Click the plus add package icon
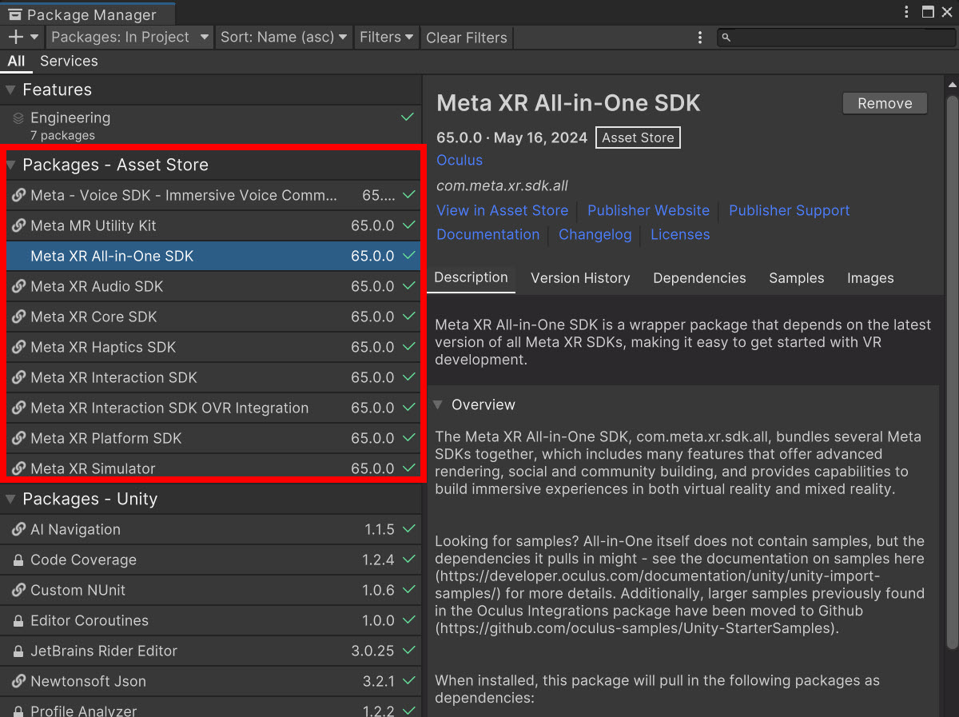The height and width of the screenshot is (717, 959). coord(16,37)
